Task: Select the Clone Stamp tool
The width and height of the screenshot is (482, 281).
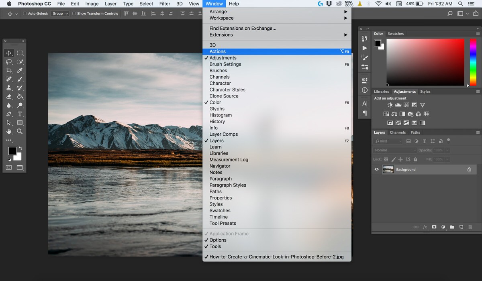Action: [9, 88]
